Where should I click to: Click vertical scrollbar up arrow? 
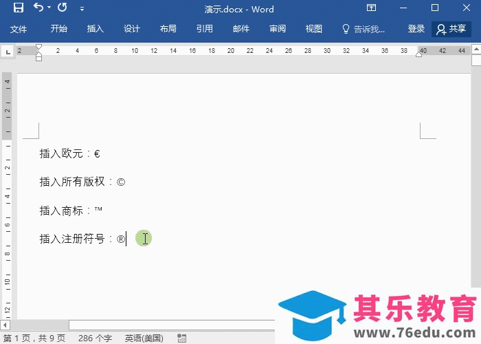coord(476,49)
